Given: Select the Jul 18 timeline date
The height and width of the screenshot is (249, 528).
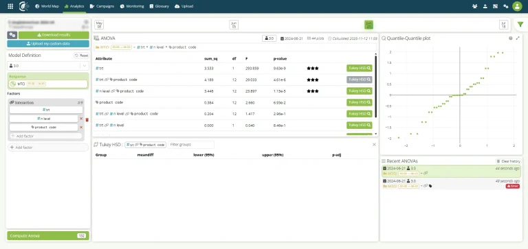Looking at the screenshot, I should tap(503, 25).
